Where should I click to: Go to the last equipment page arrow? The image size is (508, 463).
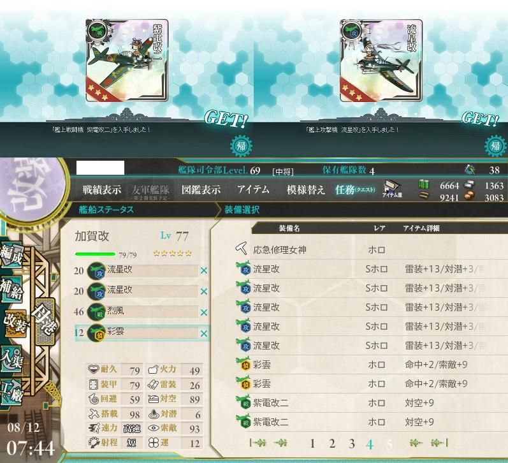pos(440,443)
